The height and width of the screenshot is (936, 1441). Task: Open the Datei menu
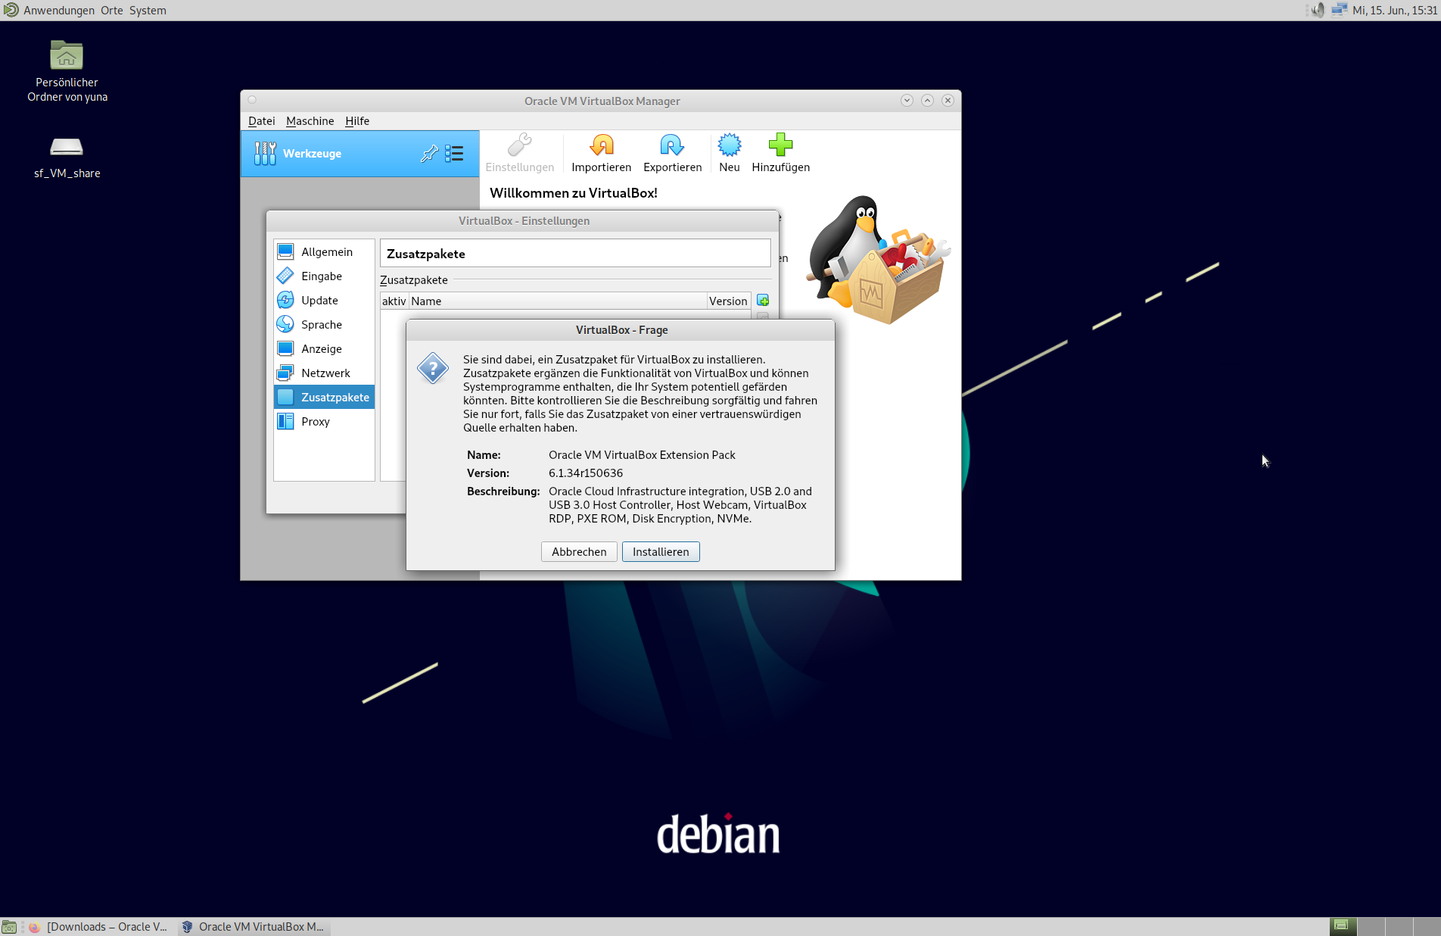261,121
